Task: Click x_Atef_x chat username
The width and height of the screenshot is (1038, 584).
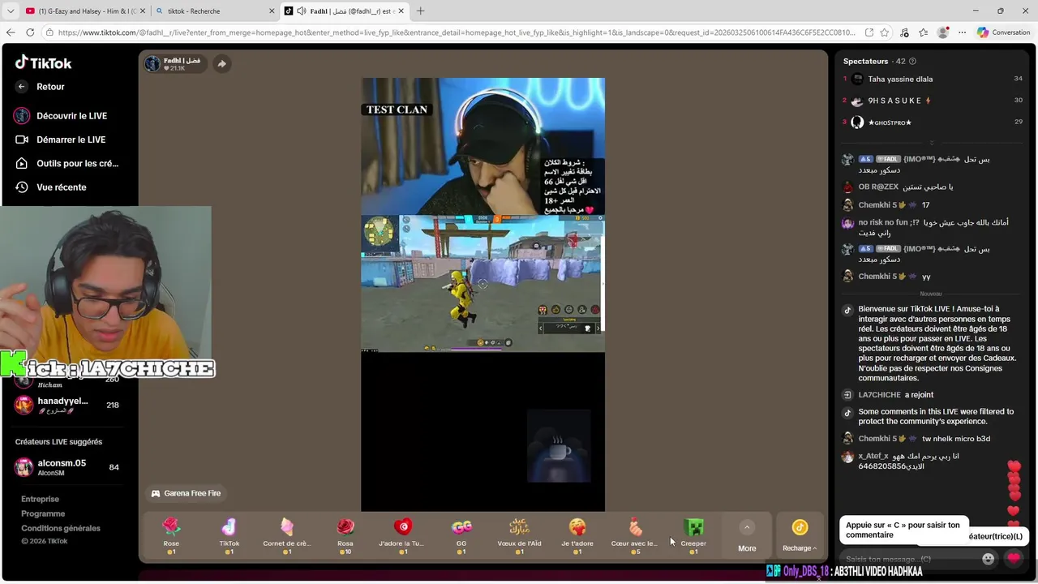Action: pos(873,457)
